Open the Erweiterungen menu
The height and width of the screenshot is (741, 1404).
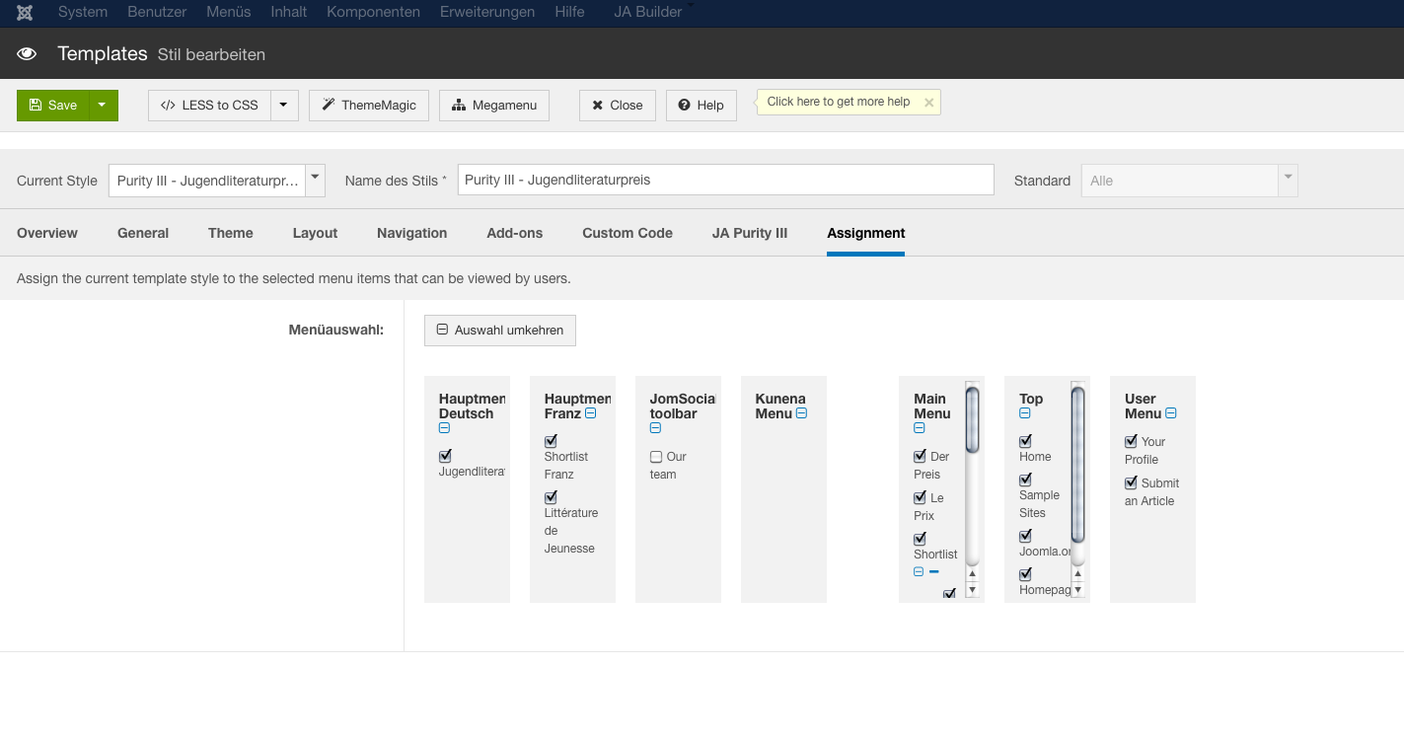pos(487,12)
